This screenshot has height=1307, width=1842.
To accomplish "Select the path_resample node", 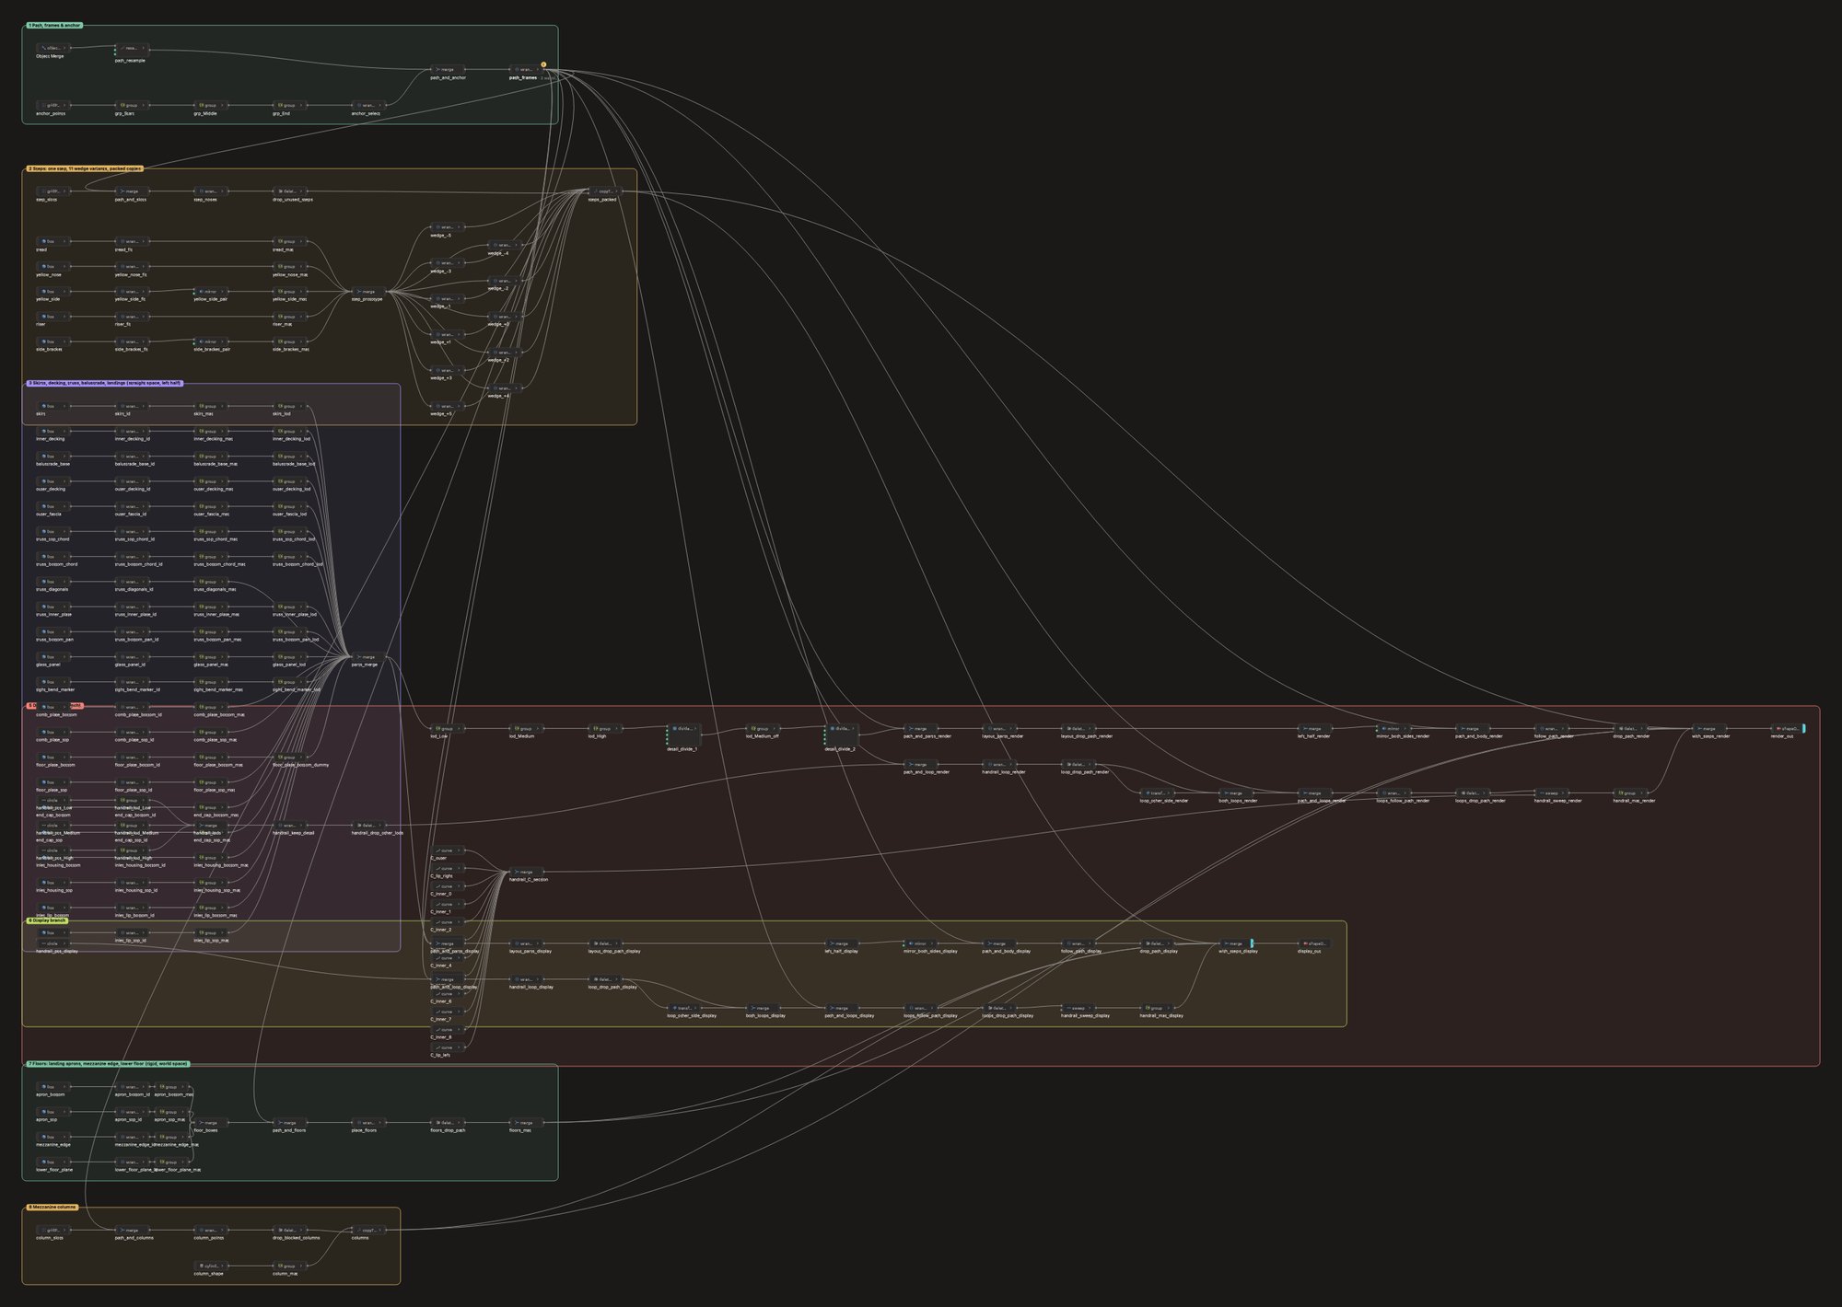I will click(x=133, y=48).
